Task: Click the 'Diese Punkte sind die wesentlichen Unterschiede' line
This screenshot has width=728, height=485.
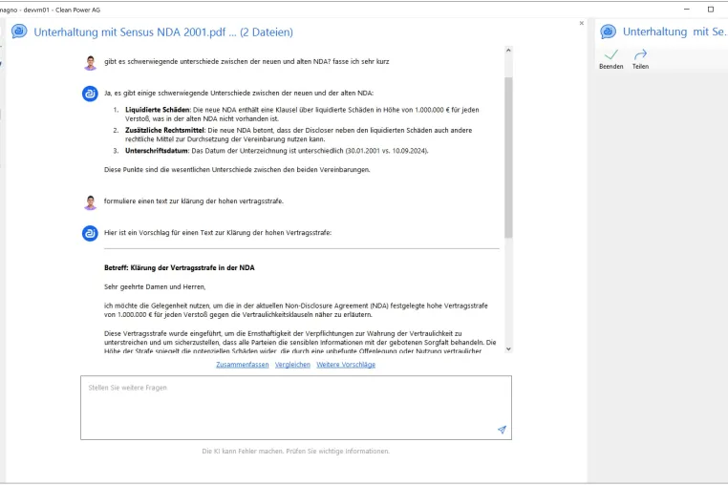Action: 237,170
